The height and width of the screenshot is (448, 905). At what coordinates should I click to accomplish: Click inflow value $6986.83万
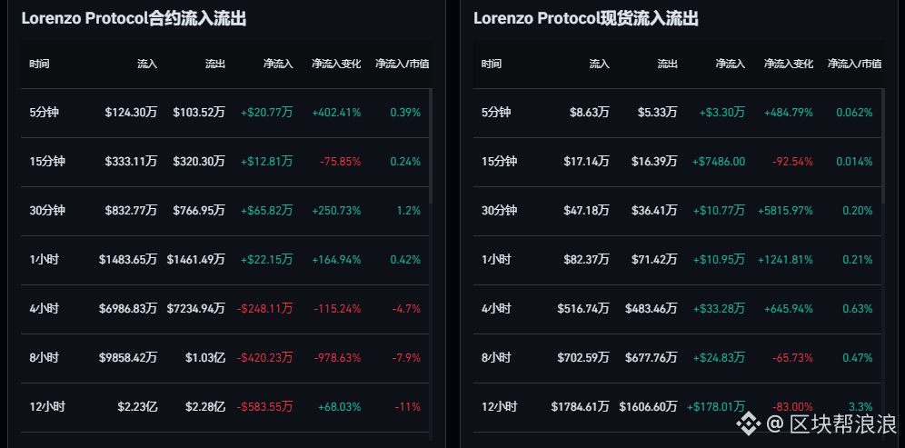(x=128, y=309)
